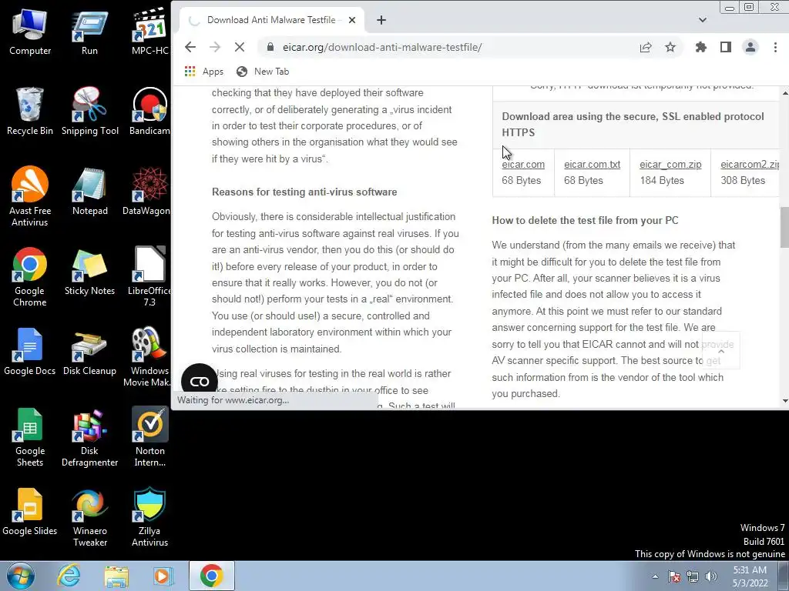Select the Disk Defragmenter shortcut

click(89, 437)
